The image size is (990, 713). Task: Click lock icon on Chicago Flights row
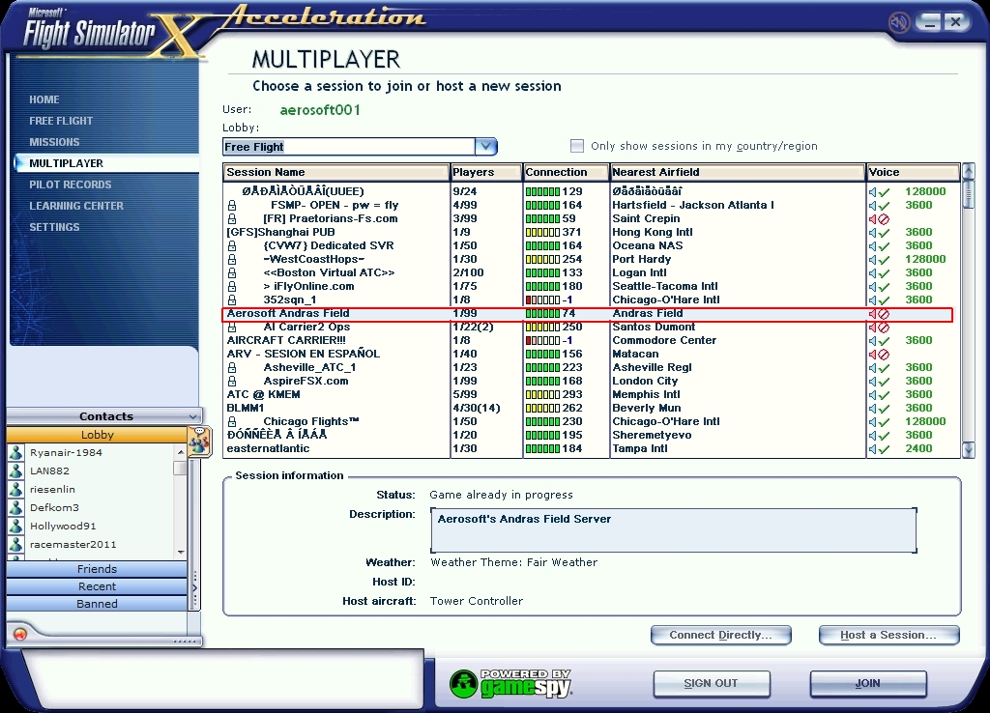[x=232, y=421]
